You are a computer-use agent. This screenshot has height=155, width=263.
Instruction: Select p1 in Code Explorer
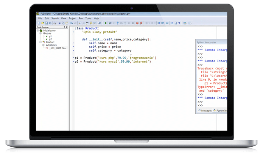pyautogui.click(x=50, y=36)
